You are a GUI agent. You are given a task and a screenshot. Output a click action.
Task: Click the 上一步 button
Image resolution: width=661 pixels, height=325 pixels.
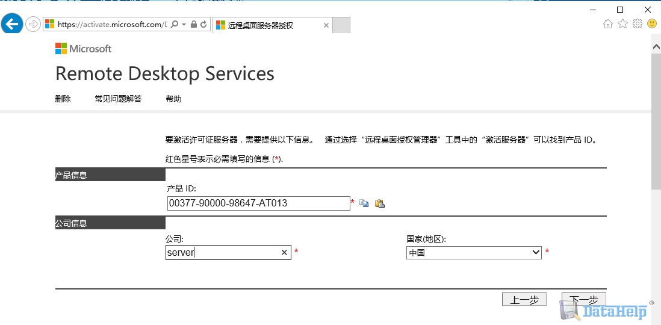tap(524, 299)
